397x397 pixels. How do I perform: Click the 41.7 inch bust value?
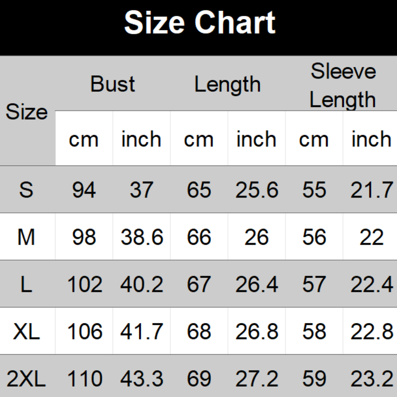(141, 331)
